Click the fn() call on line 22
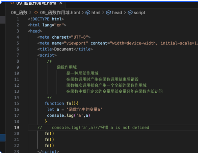198x153 pixels. click(49, 146)
